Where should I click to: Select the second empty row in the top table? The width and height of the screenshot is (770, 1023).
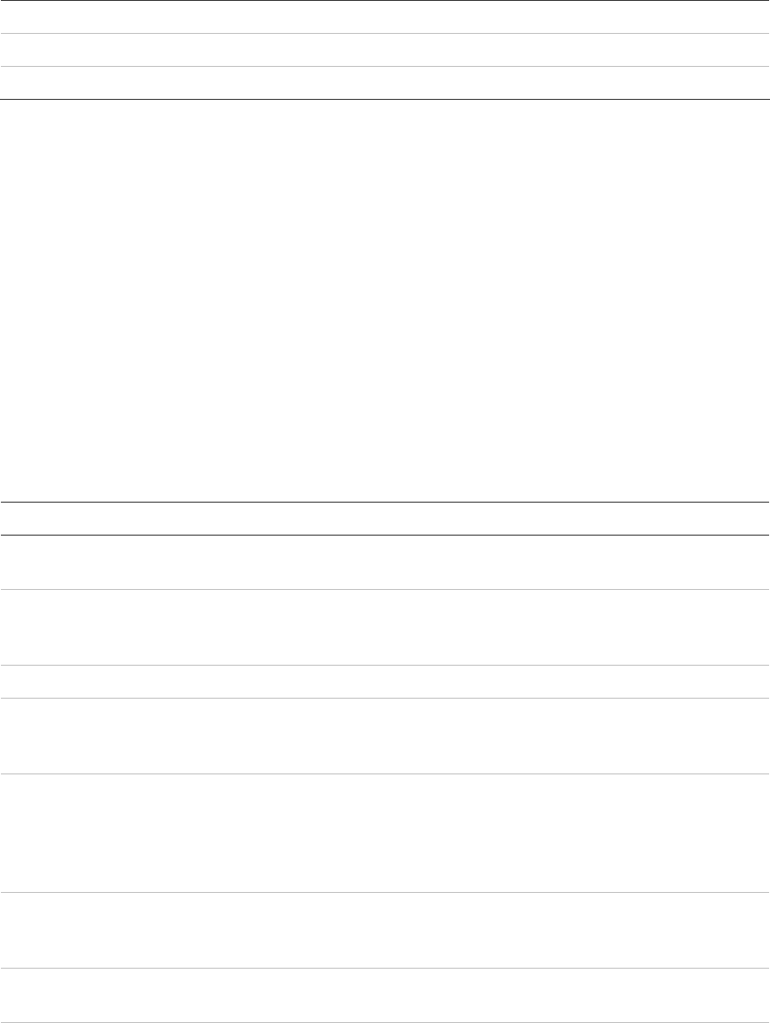(x=385, y=50)
